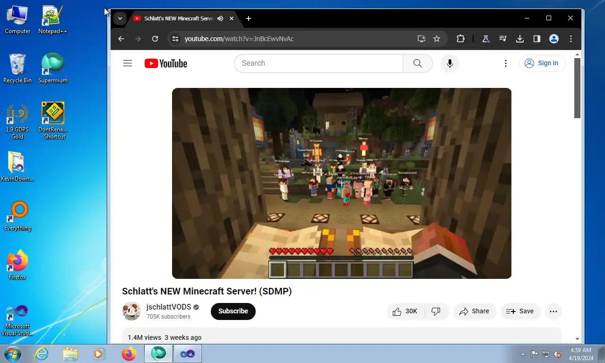Open YouTube settings three-dot menu
Image resolution: width=605 pixels, height=363 pixels.
(506, 63)
